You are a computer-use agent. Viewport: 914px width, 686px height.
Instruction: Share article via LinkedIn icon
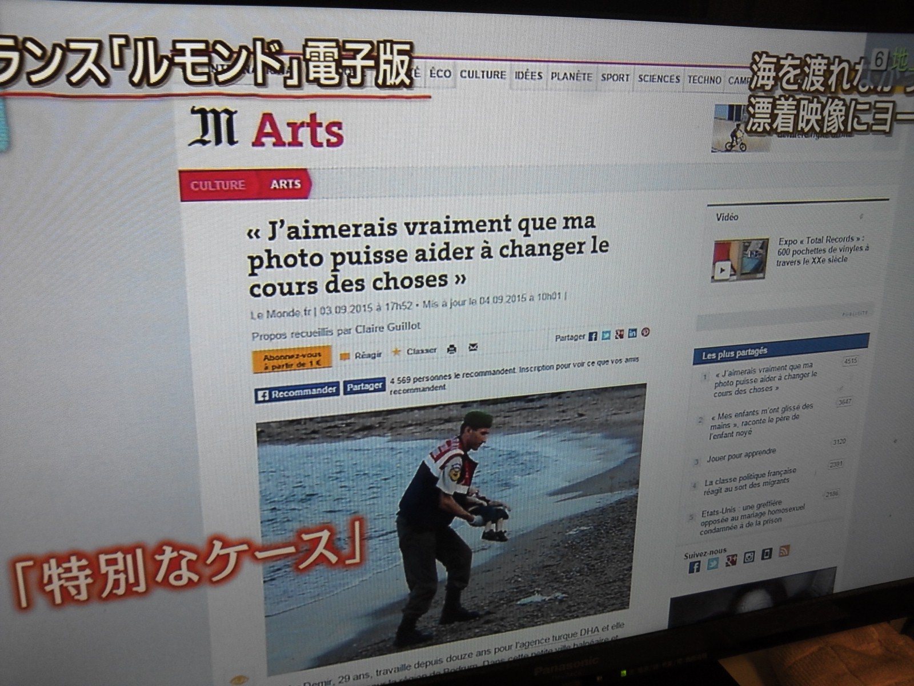pyautogui.click(x=632, y=333)
